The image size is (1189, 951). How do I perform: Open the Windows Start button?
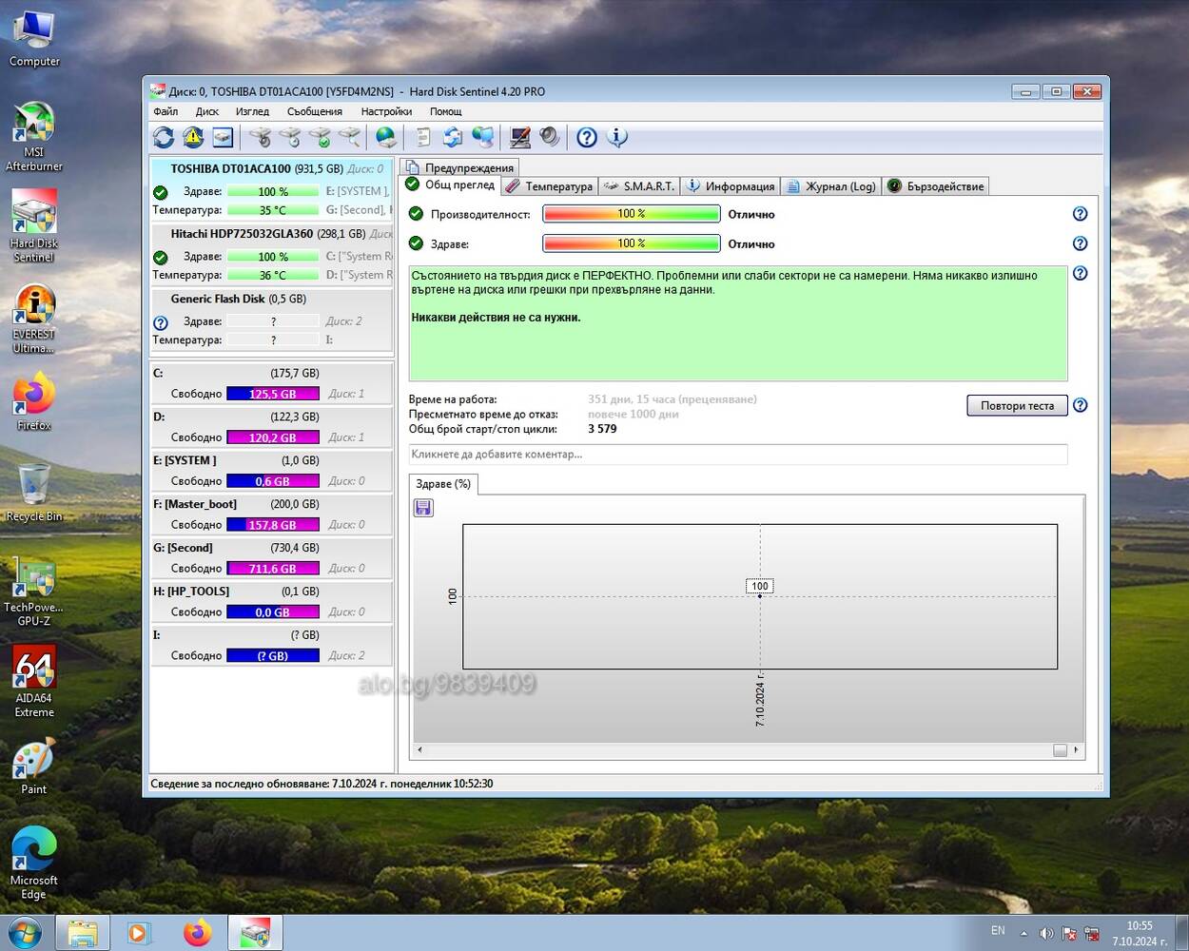(26, 933)
